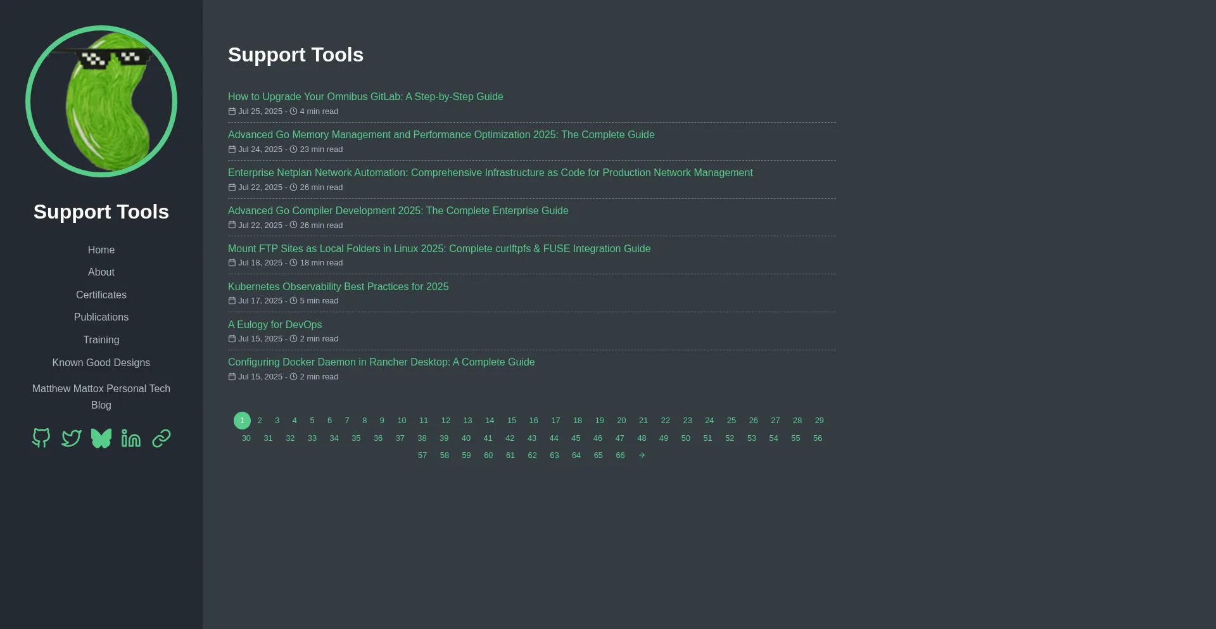
Task: Jump to pagination page 29
Action: 819,420
